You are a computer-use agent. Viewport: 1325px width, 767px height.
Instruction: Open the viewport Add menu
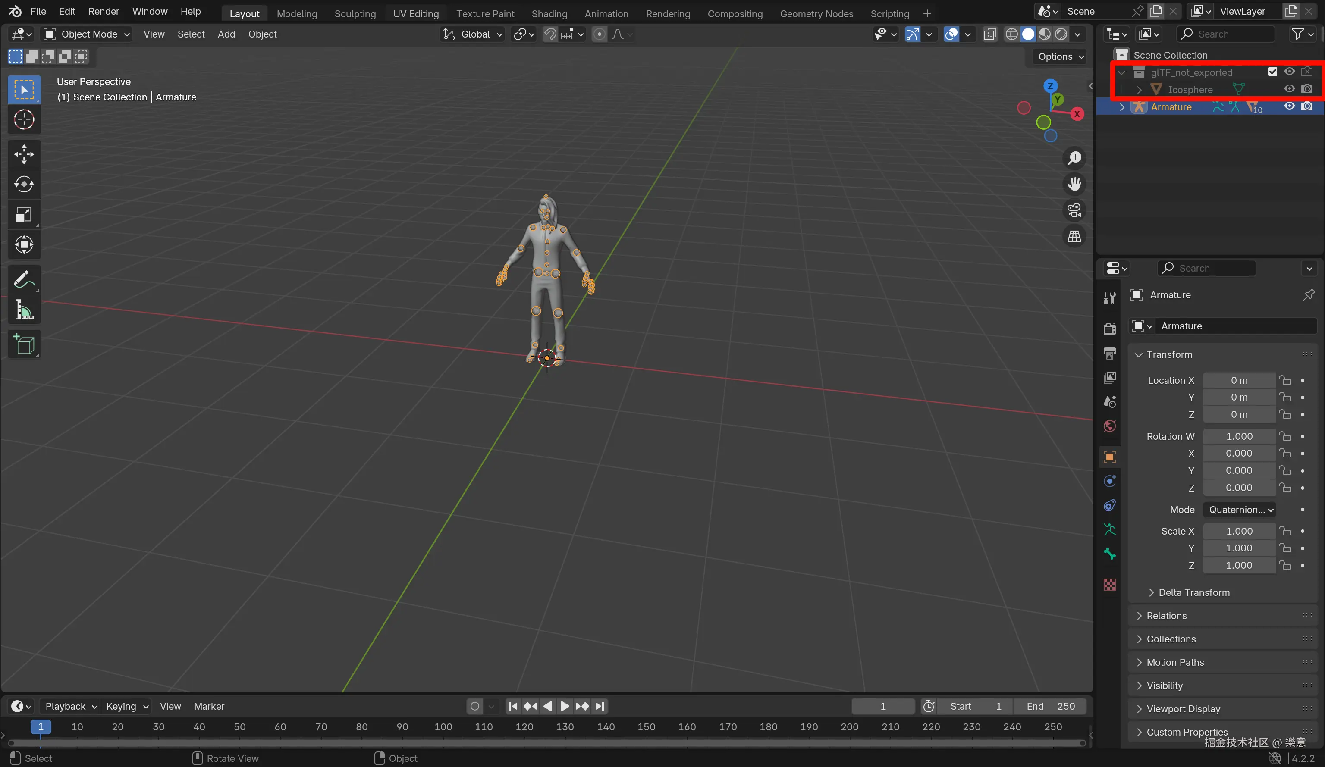pyautogui.click(x=226, y=34)
